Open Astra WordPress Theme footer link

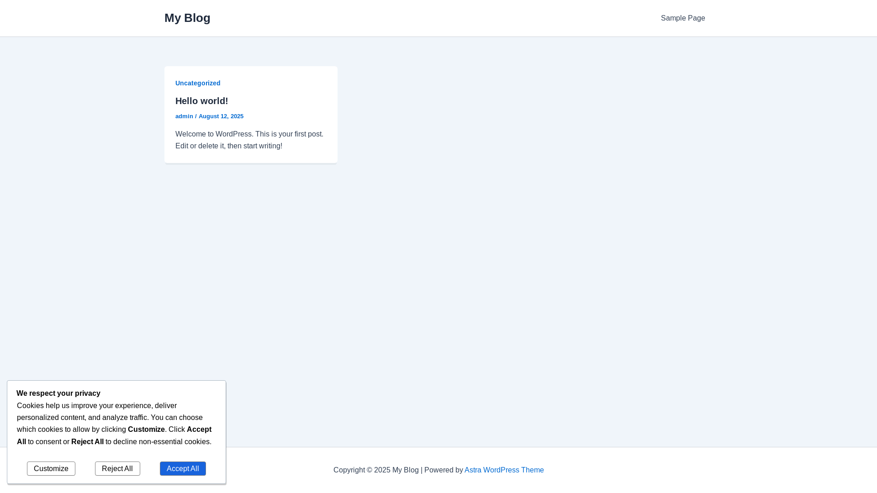(504, 470)
